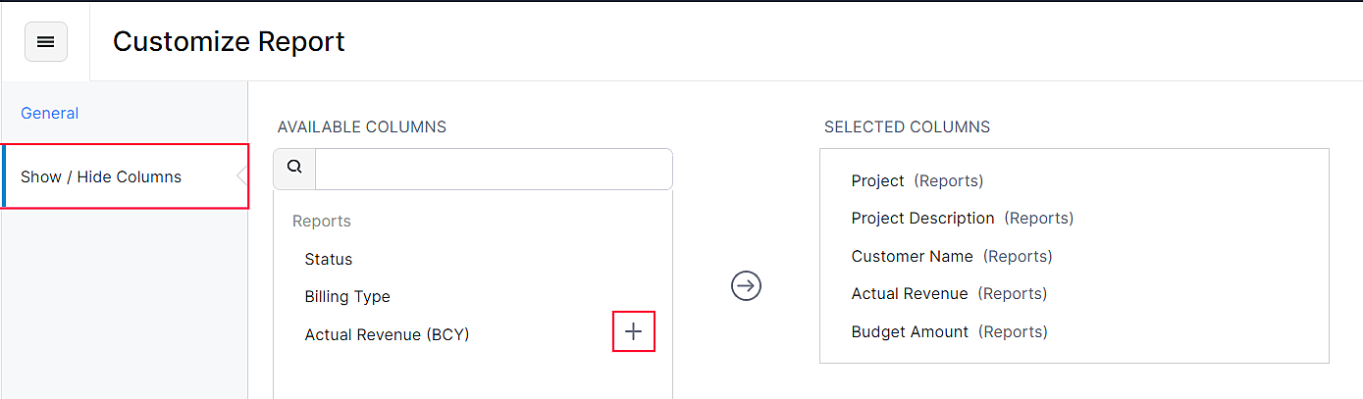The image size is (1363, 399).
Task: Click the circled right arrow icon
Action: tap(746, 285)
